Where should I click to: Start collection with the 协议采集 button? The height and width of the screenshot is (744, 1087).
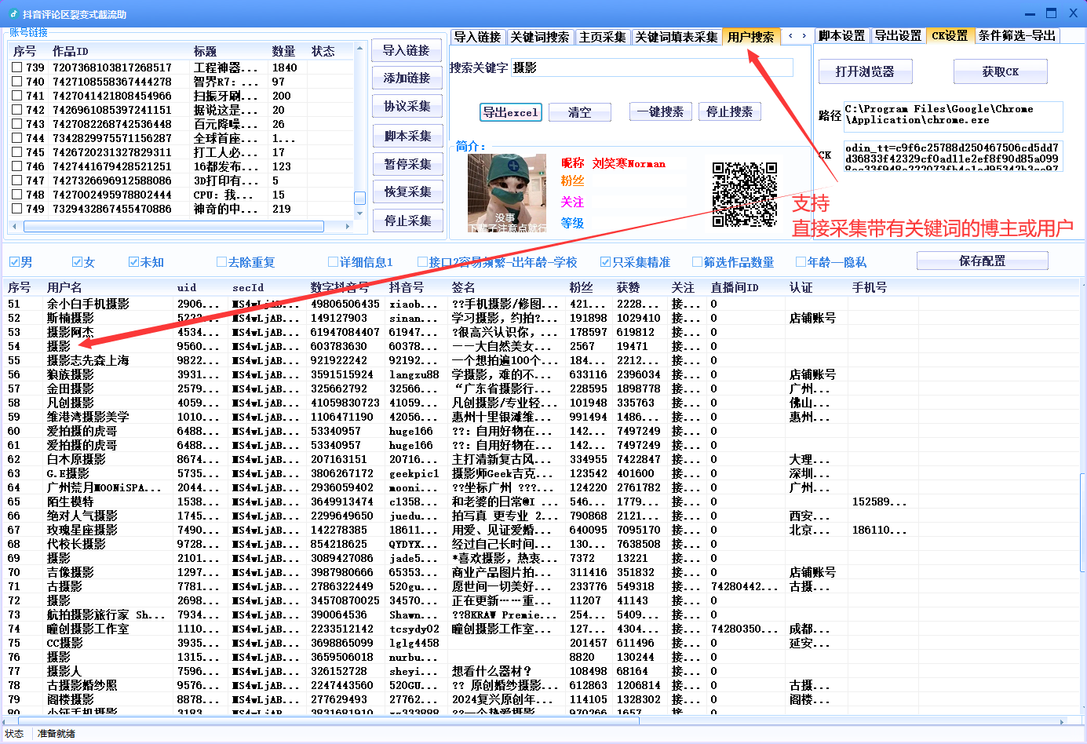click(407, 106)
